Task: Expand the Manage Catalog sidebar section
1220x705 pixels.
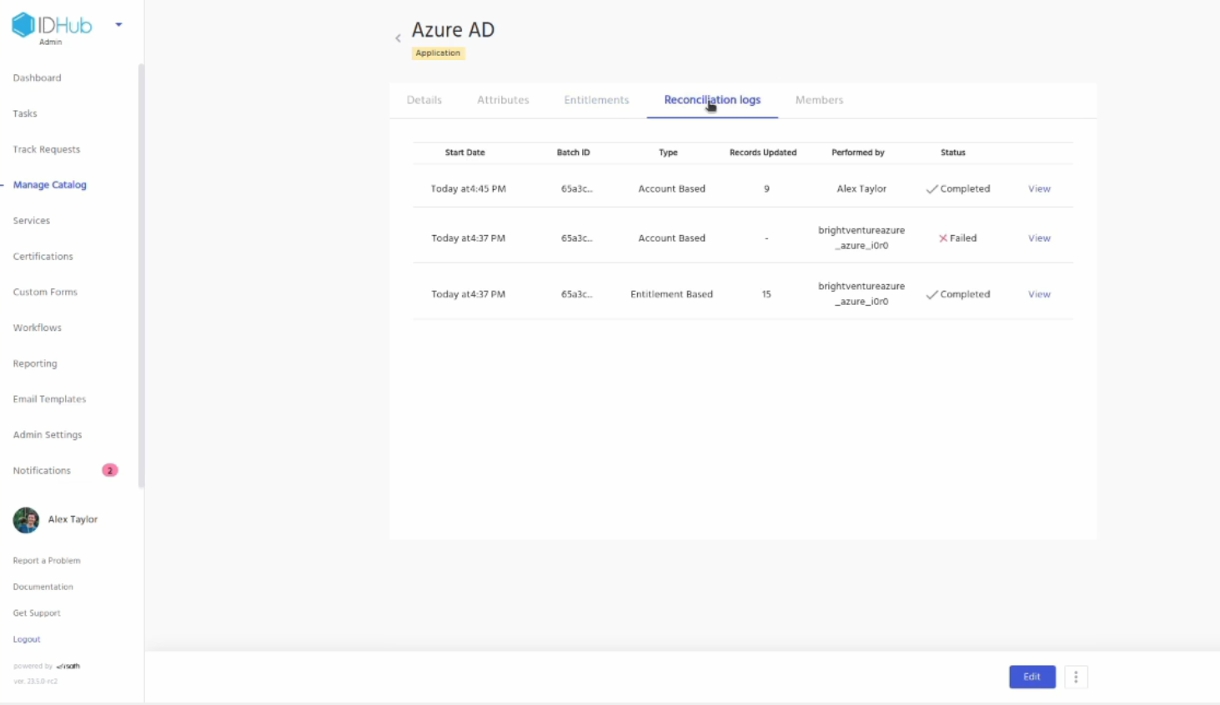Action: (x=50, y=185)
